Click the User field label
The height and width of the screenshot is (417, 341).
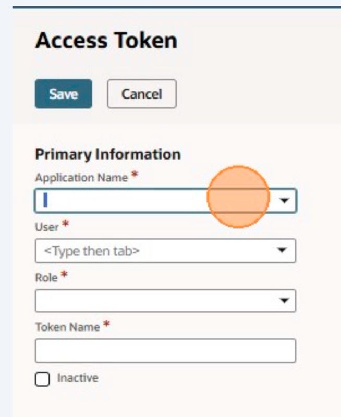pos(46,228)
